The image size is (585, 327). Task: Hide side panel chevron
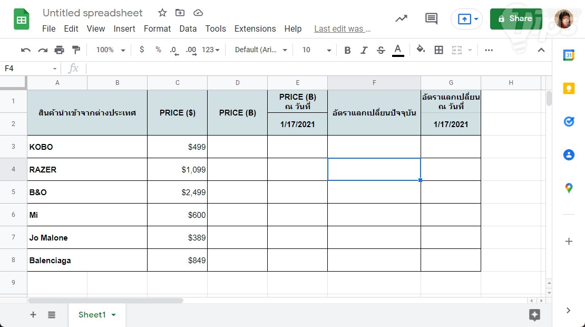568,310
